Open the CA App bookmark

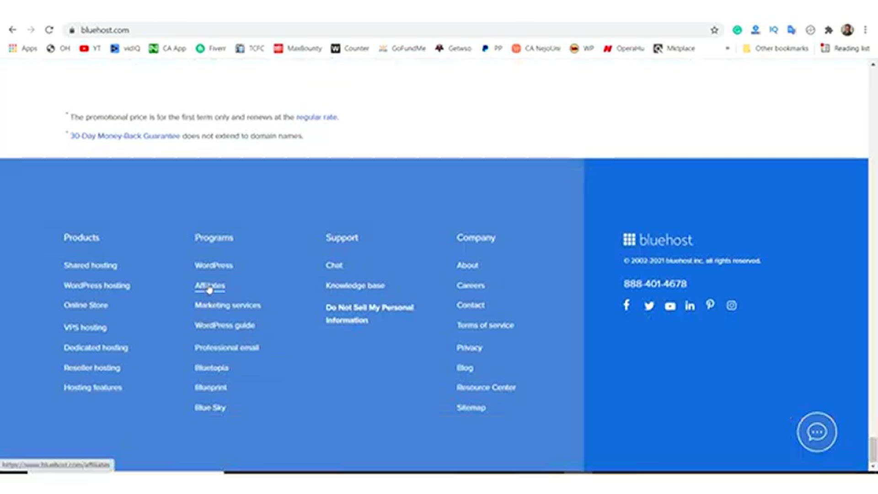click(168, 48)
